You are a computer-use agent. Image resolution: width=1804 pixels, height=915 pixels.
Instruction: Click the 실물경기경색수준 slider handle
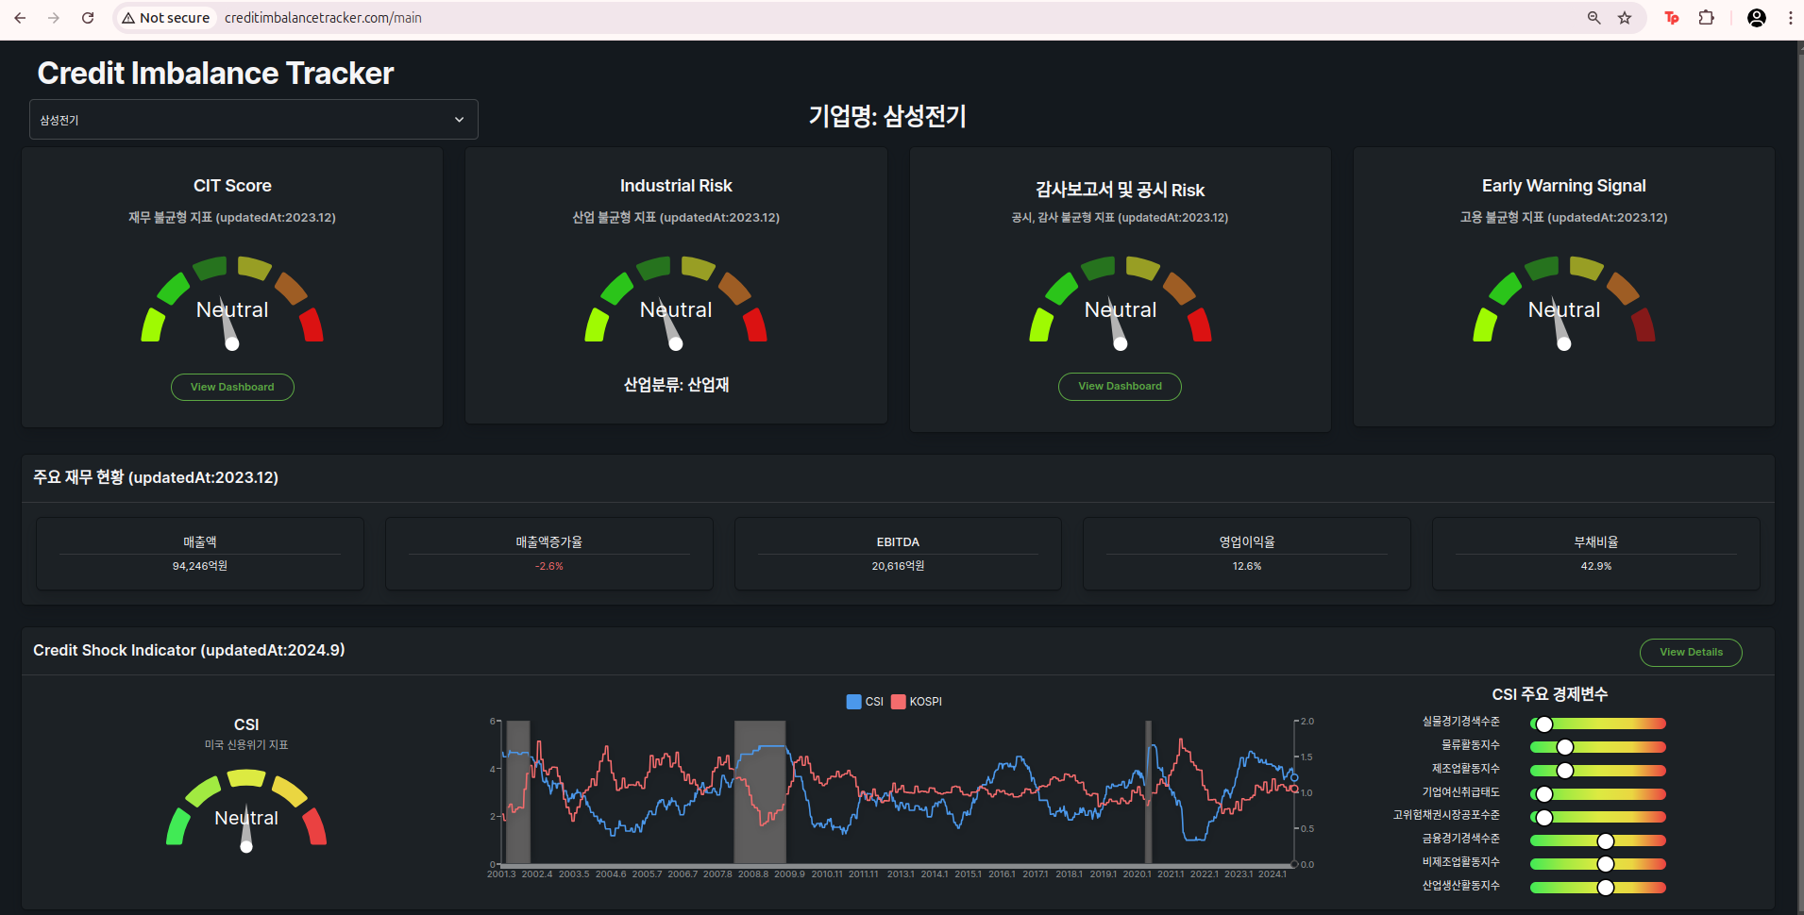1544,724
